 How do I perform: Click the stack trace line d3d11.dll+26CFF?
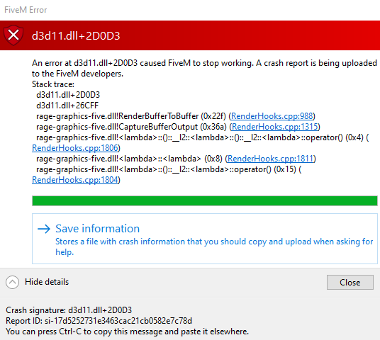67,106
